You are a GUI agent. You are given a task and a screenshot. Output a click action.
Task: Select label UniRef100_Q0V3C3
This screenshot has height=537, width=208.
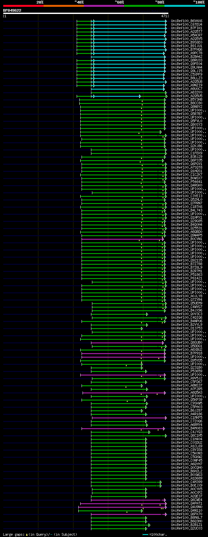(187, 314)
